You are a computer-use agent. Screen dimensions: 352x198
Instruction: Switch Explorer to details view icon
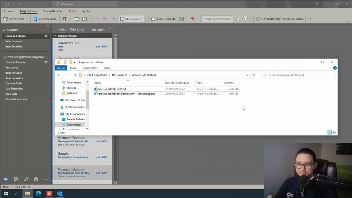click(329, 133)
